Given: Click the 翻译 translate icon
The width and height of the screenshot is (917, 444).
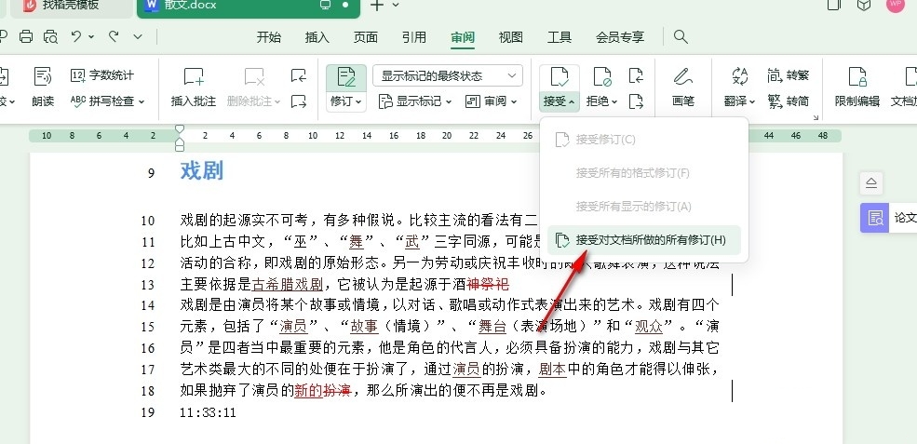Looking at the screenshot, I should pyautogui.click(x=740, y=76).
